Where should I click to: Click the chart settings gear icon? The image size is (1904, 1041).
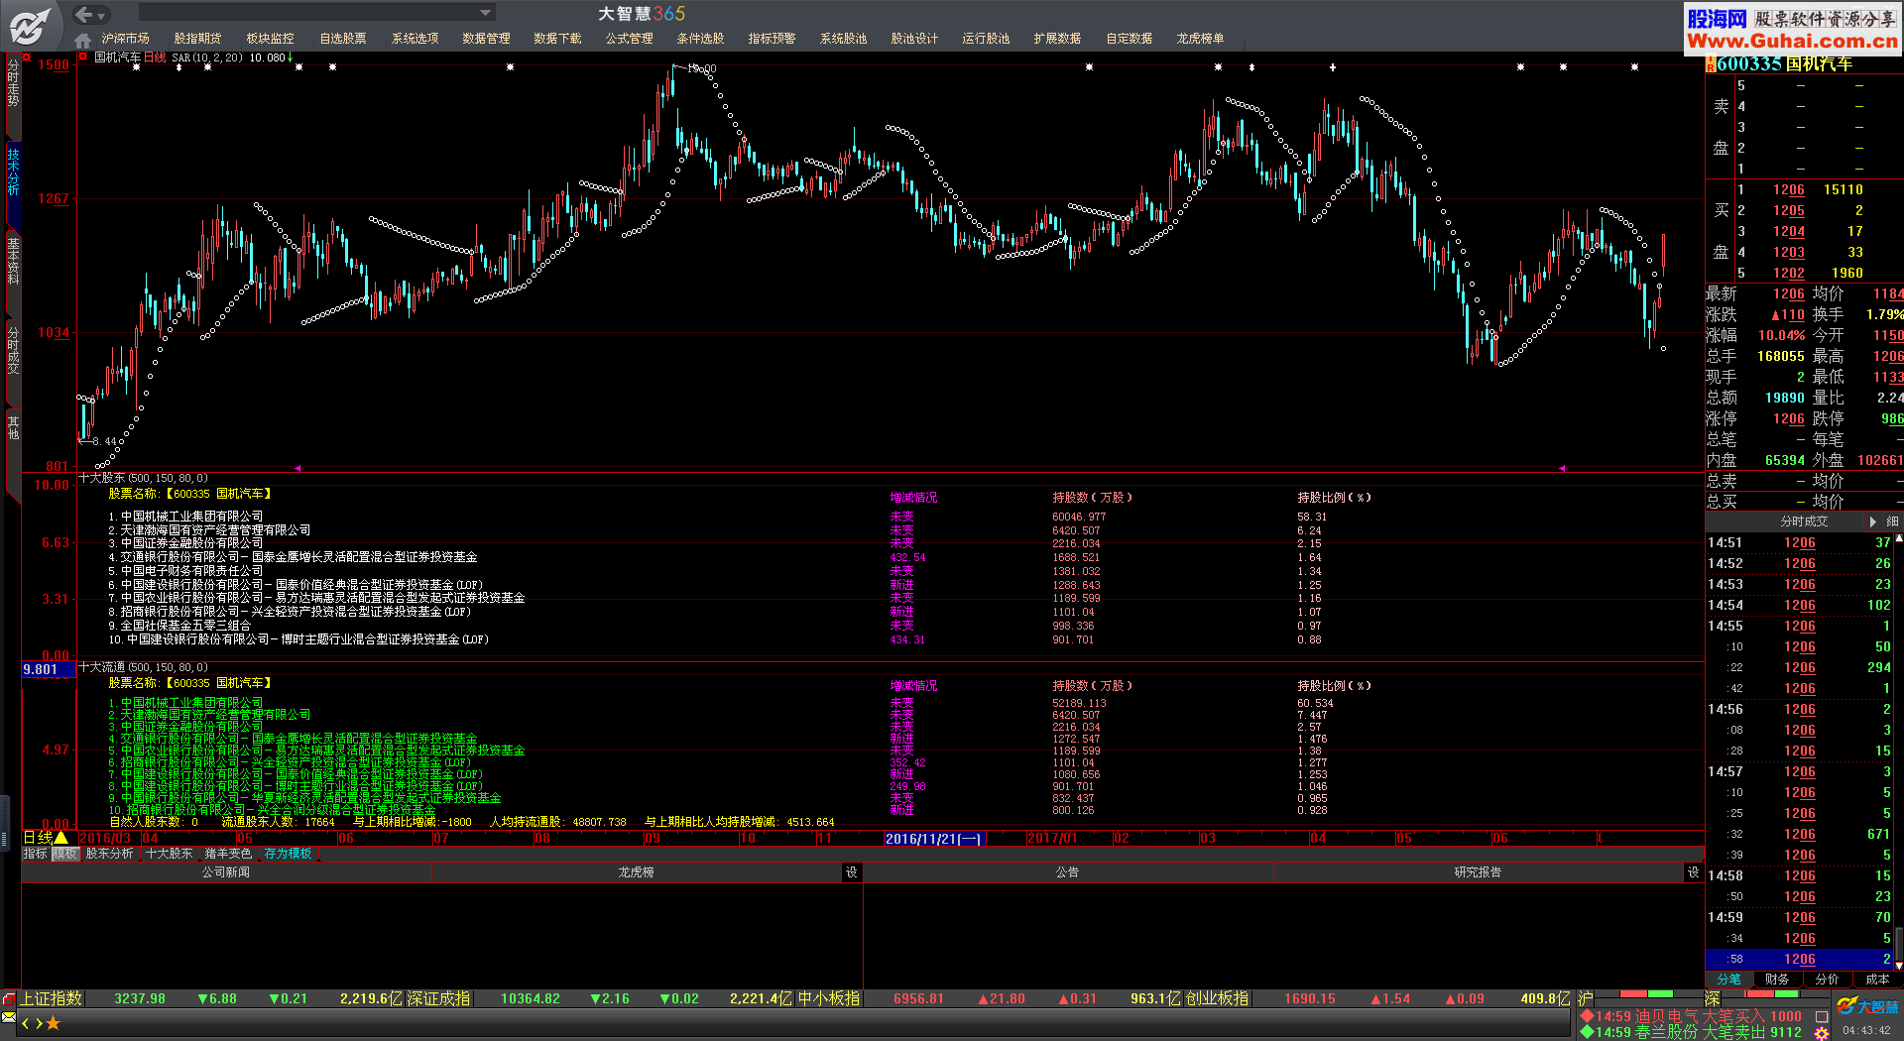point(83,57)
